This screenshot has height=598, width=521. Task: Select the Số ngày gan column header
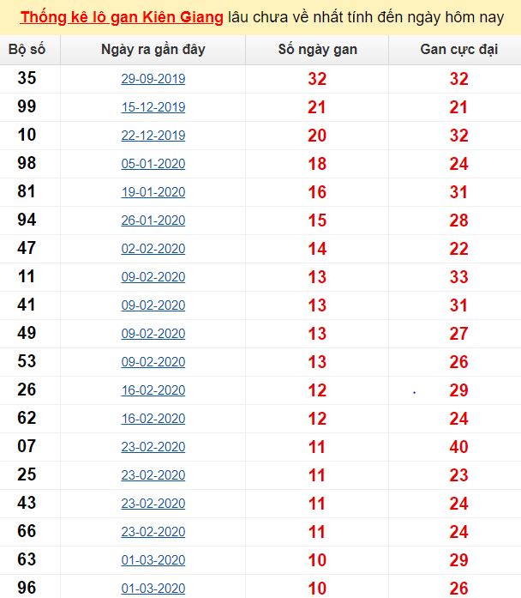pyautogui.click(x=317, y=50)
